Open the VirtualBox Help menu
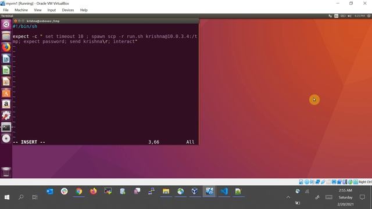Image resolution: width=372 pixels, height=209 pixels. (x=84, y=10)
